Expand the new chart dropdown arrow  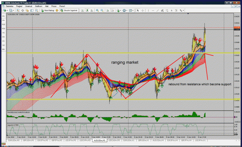[x=7, y=10]
